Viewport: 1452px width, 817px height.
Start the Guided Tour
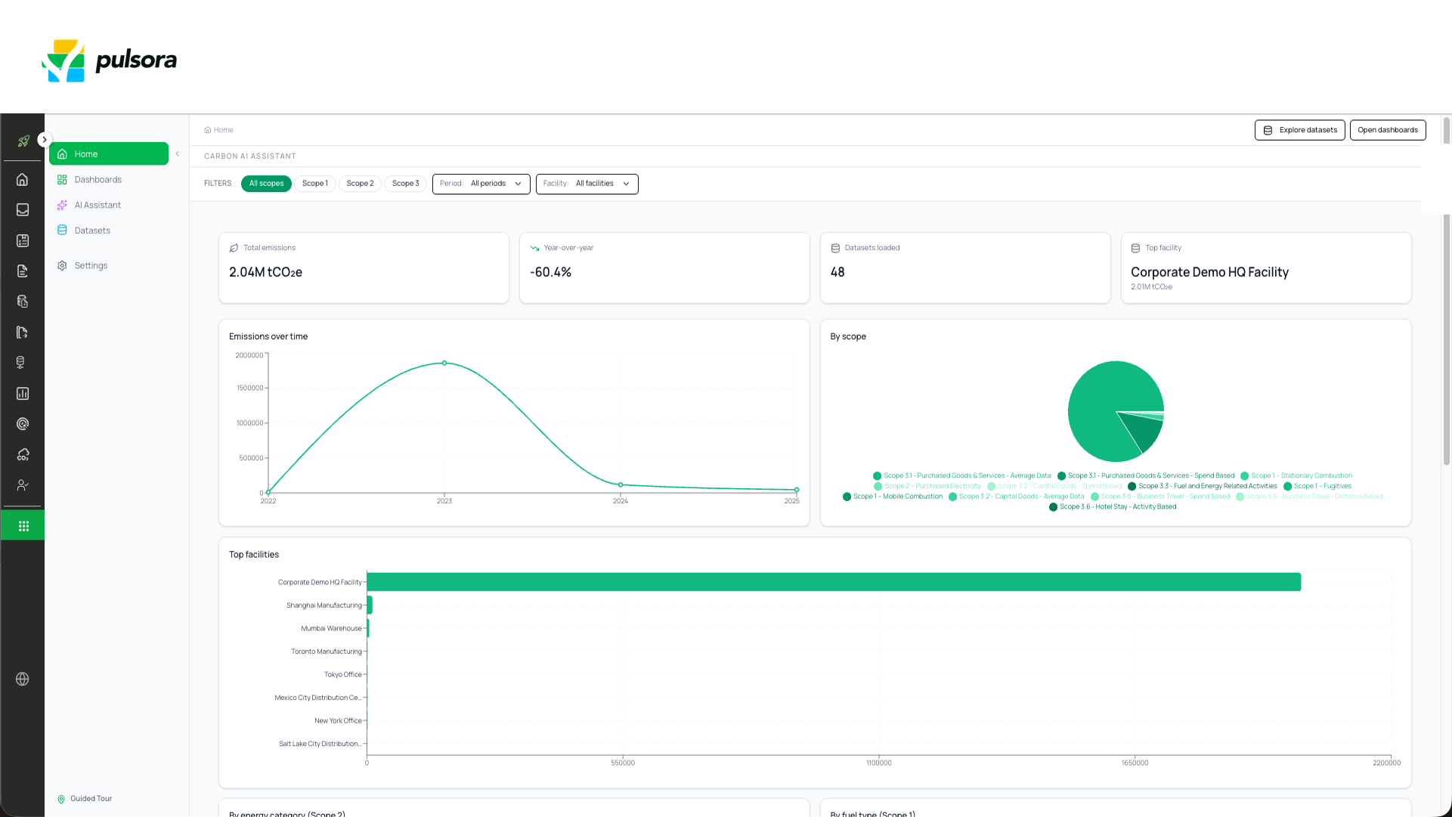pos(85,799)
